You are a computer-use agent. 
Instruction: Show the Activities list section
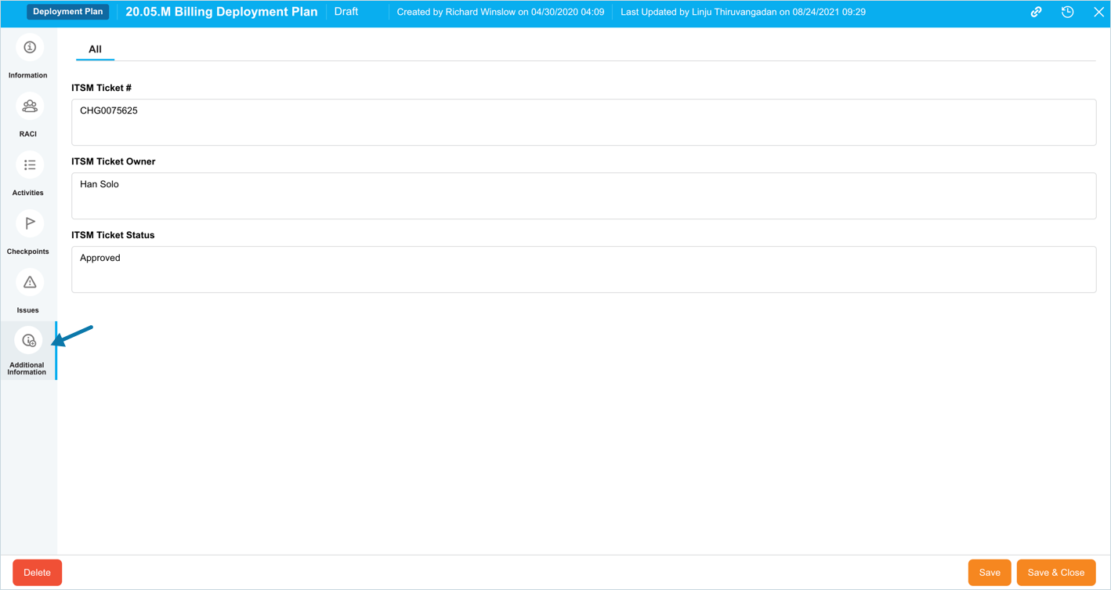click(29, 165)
